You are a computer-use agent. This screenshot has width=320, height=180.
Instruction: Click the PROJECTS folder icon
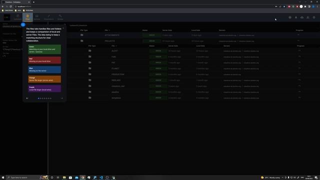82,41
